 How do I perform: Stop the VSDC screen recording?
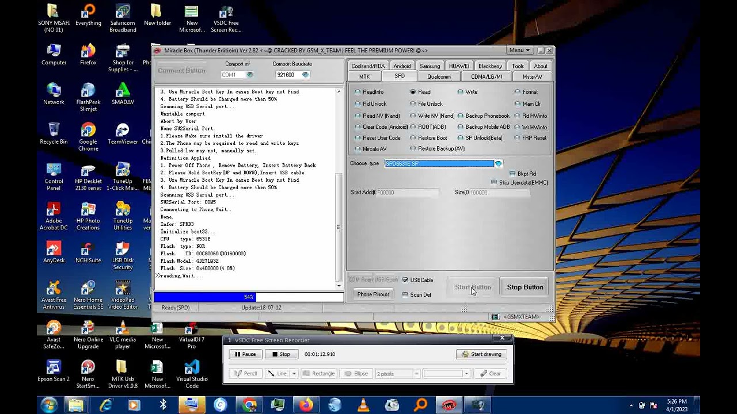point(281,354)
